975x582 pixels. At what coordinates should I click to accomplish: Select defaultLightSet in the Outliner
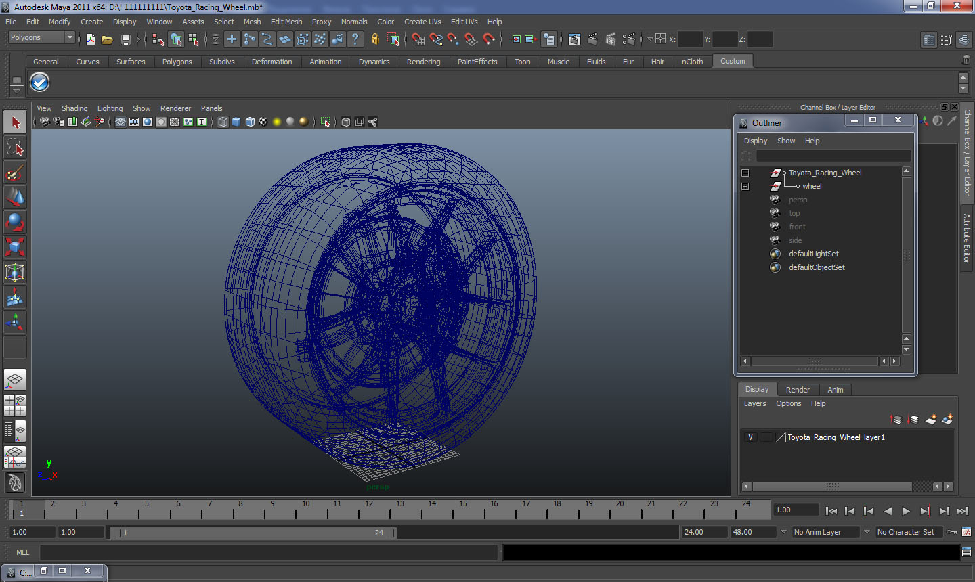(x=813, y=254)
